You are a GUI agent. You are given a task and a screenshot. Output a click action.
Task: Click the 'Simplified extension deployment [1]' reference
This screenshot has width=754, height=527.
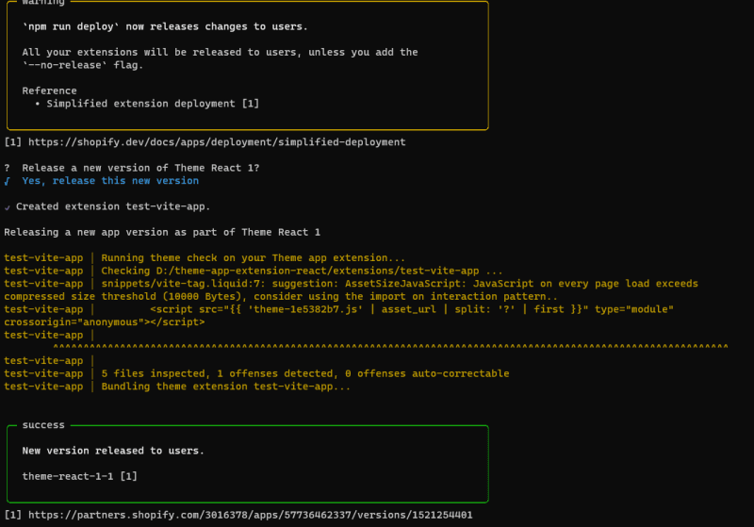(153, 104)
